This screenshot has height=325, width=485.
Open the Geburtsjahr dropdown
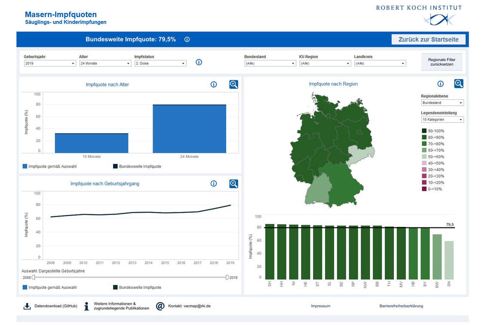pyautogui.click(x=50, y=64)
